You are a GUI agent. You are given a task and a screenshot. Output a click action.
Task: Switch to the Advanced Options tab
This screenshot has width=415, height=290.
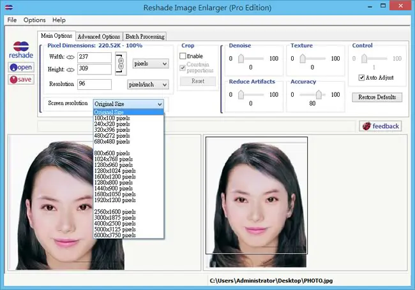tap(99, 36)
